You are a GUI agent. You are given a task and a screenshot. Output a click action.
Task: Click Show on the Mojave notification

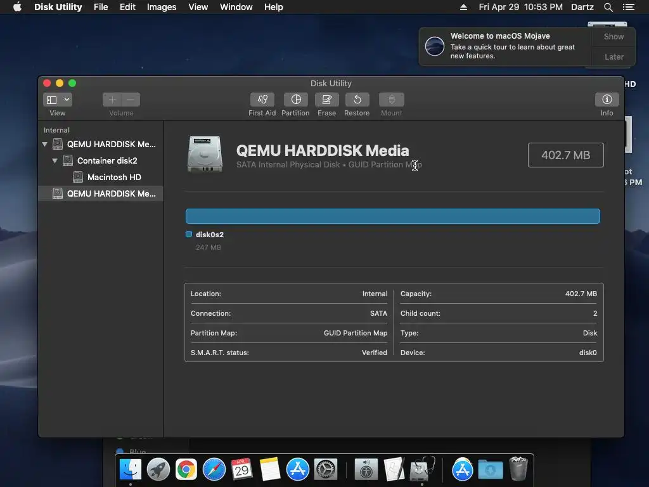tap(614, 37)
